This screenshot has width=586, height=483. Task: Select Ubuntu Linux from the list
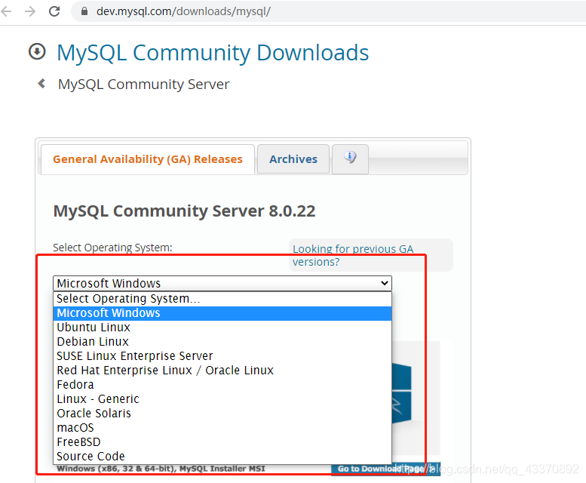(222, 328)
